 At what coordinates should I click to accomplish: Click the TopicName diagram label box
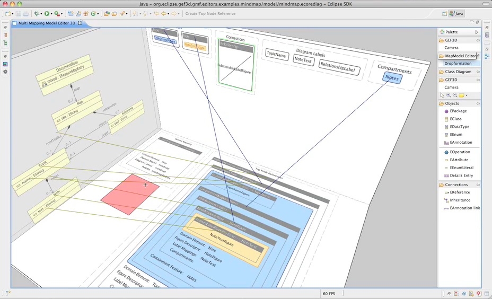[276, 55]
